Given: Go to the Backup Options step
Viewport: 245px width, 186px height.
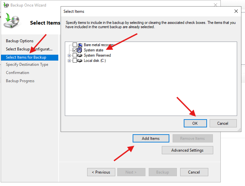Looking at the screenshot, I should tap(20, 41).
